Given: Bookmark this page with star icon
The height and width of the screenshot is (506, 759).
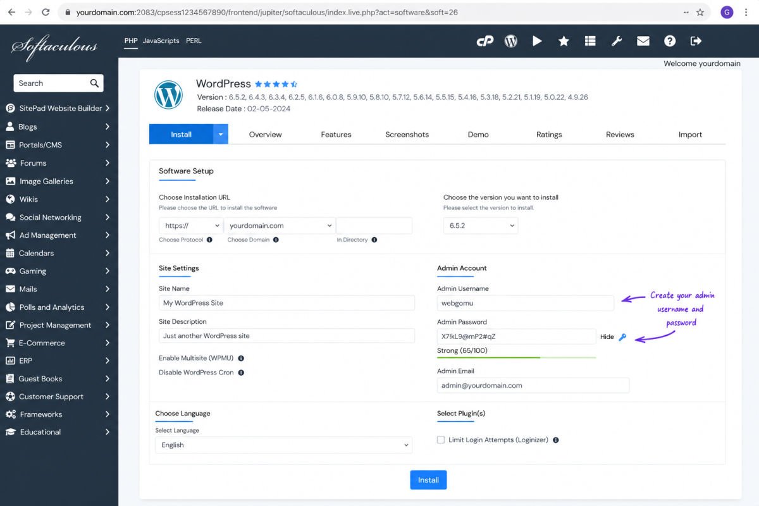Looking at the screenshot, I should tap(700, 12).
